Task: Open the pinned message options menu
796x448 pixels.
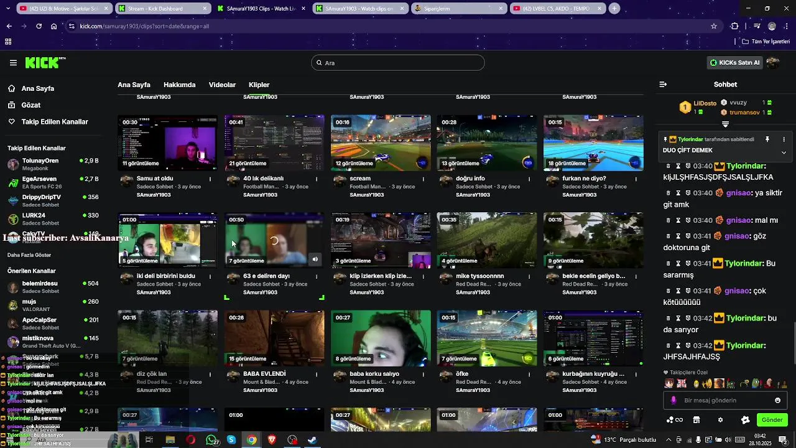Action: (x=784, y=139)
